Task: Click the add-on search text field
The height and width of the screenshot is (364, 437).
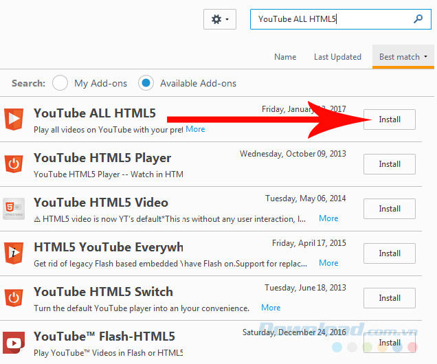Action: point(330,19)
